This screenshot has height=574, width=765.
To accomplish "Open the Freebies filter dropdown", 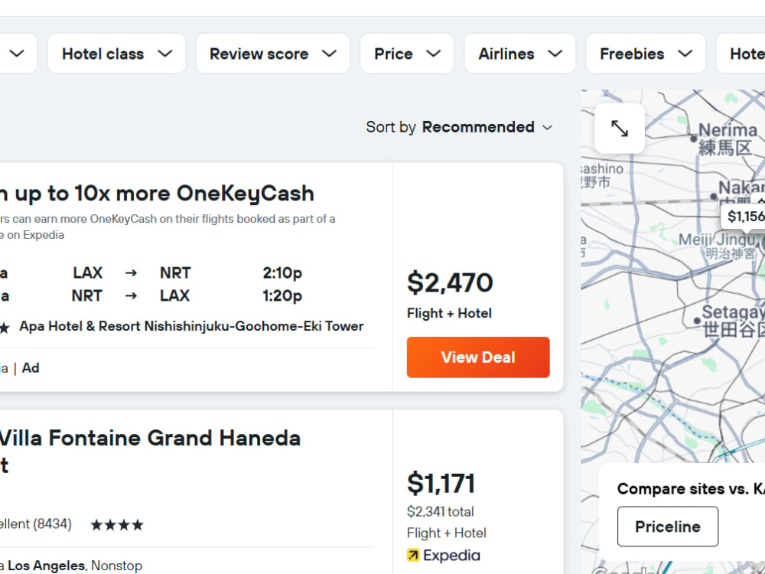I will click(x=646, y=54).
